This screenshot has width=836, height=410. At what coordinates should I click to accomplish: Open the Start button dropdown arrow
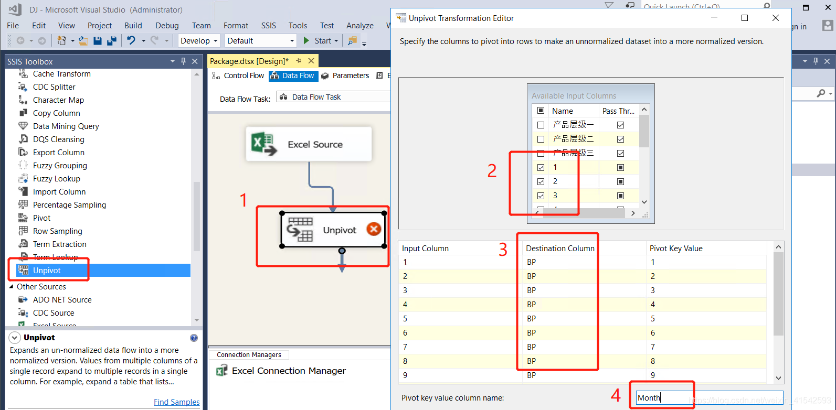(336, 40)
